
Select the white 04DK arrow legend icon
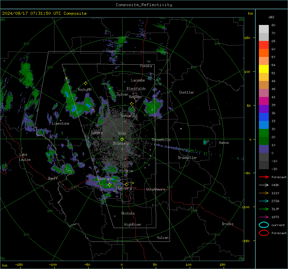(x=264, y=185)
